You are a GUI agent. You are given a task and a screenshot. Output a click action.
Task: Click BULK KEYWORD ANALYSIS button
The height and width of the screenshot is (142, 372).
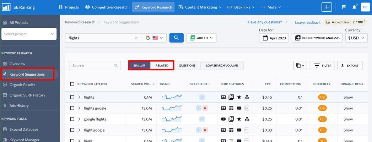(317, 38)
